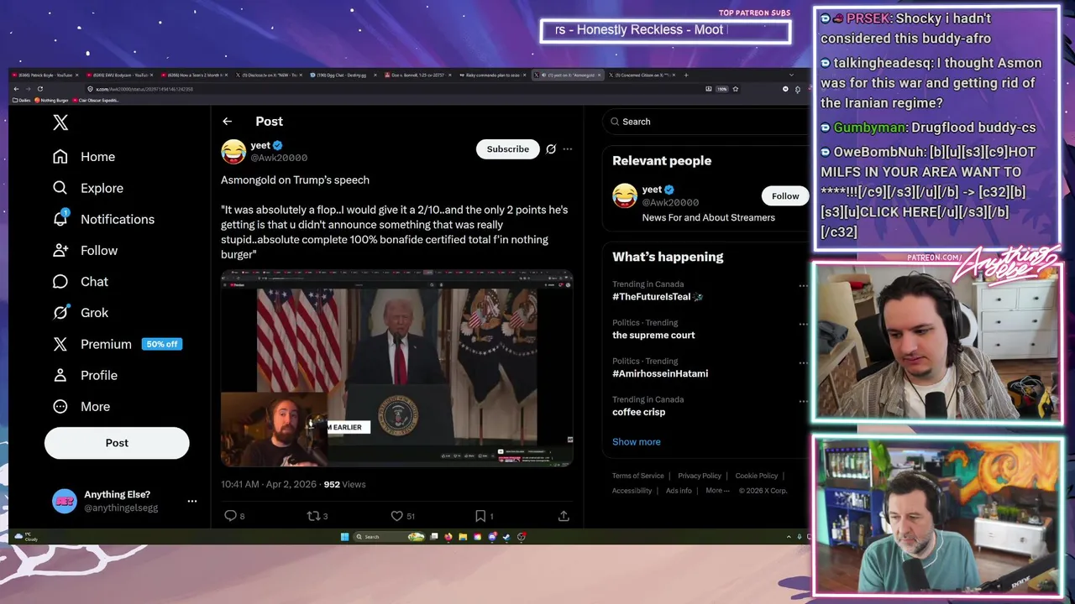Click the Grok explain icon on post

[x=551, y=148]
